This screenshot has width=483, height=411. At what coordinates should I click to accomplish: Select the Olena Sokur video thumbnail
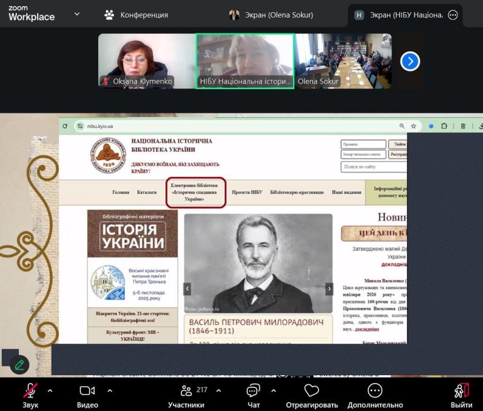(343, 61)
